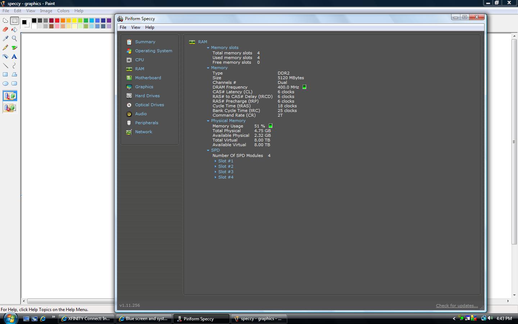Viewport: 518px width, 324px height.
Task: Select the Text tool in Paint
Action: pyautogui.click(x=14, y=57)
